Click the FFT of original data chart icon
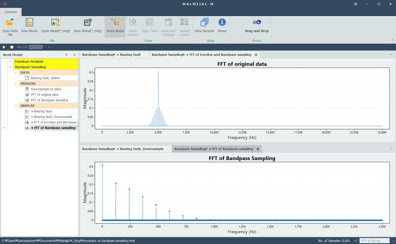 pos(27,94)
